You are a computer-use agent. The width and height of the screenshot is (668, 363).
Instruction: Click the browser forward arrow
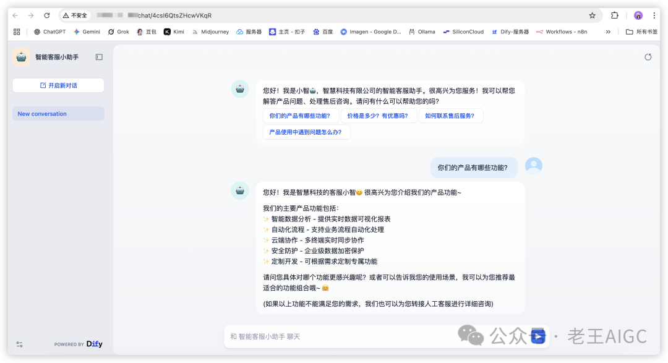[x=31, y=15]
